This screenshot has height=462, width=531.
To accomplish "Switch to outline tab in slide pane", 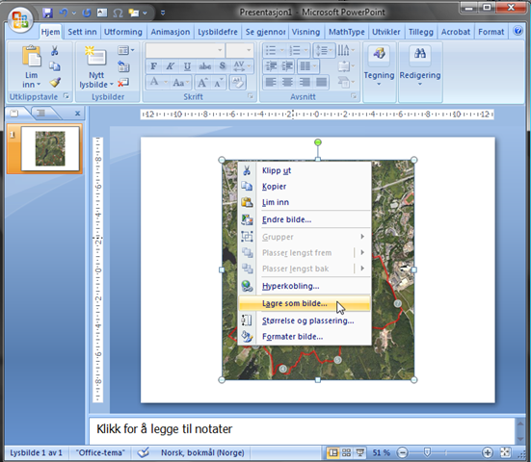I will [41, 114].
